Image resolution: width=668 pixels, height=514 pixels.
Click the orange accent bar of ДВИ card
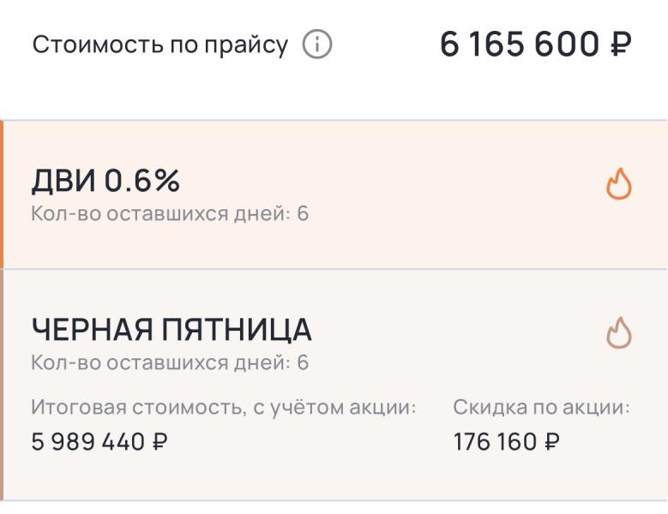click(x=2, y=194)
